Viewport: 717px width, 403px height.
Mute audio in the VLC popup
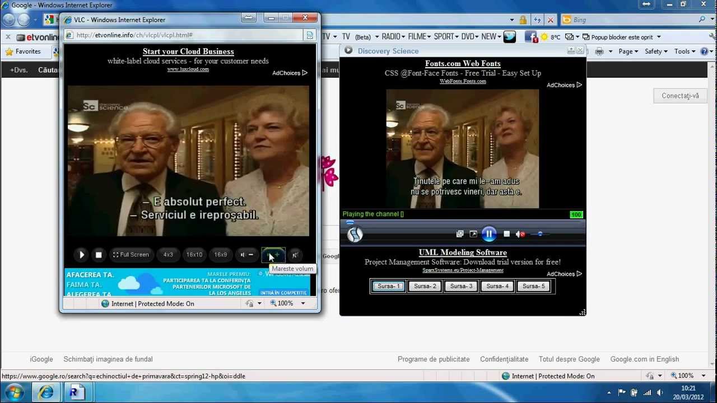[295, 255]
